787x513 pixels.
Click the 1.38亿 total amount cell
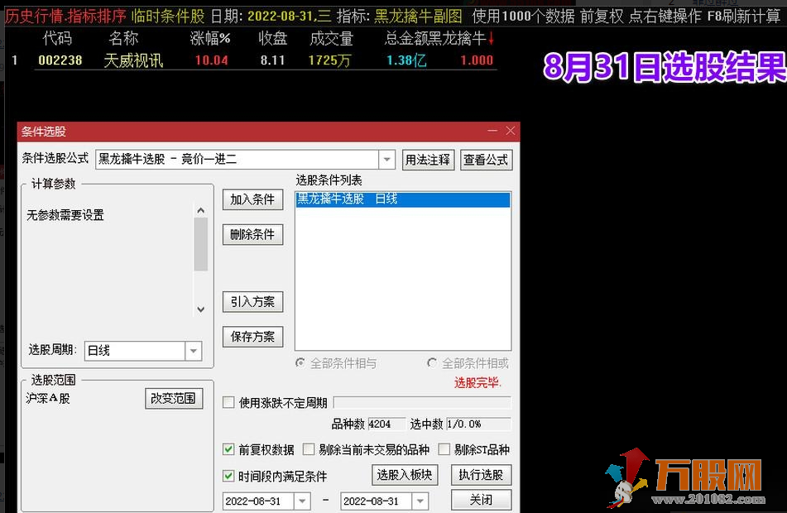[406, 60]
